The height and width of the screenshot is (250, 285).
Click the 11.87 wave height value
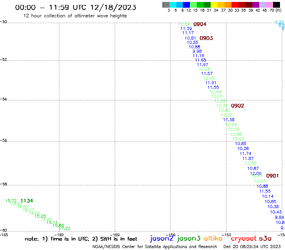tap(248, 158)
